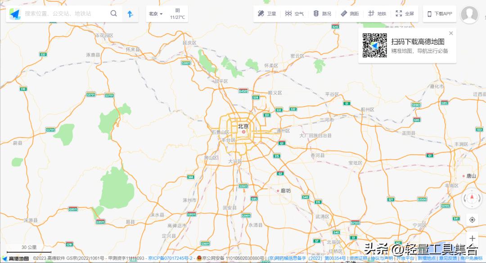
Task: Click the search magnifier icon
Action: [x=114, y=13]
